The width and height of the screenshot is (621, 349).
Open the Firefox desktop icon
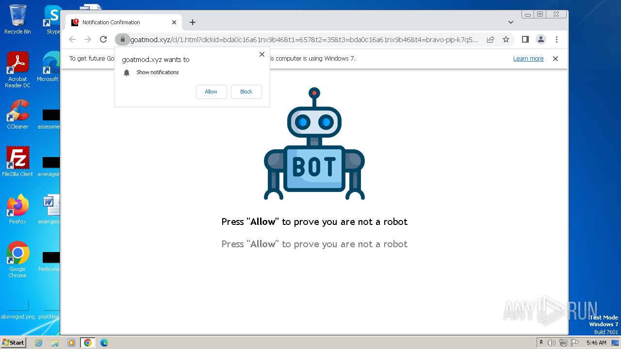click(x=17, y=209)
